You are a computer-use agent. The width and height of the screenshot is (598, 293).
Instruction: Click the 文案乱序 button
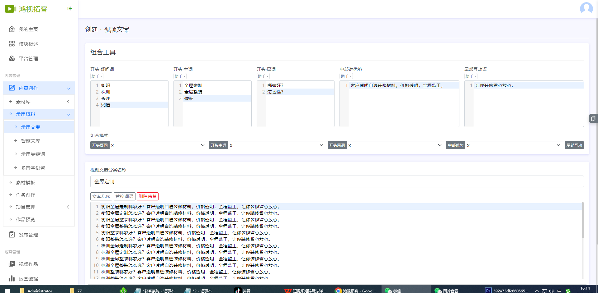point(101,196)
